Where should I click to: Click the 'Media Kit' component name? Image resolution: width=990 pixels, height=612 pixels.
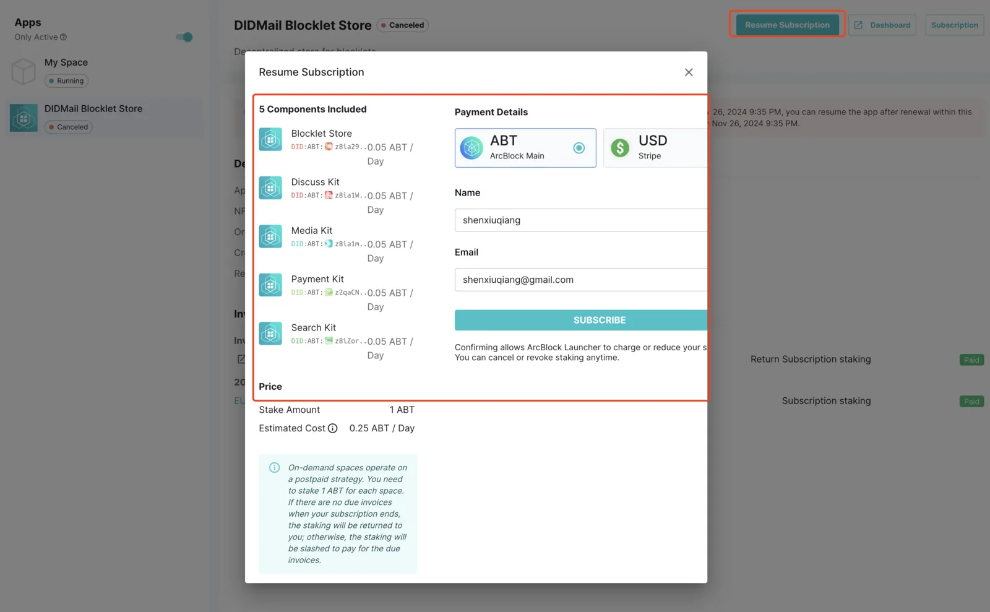[312, 231]
